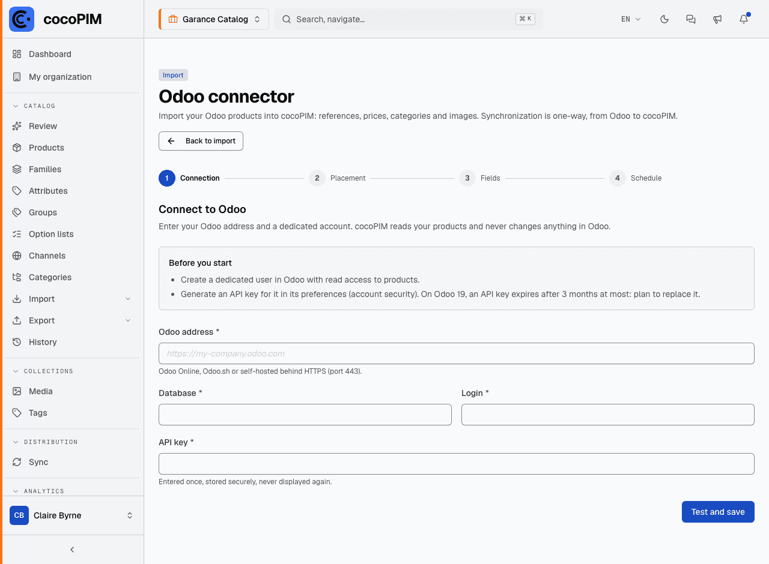The width and height of the screenshot is (769, 564).
Task: Open the Review section
Action: (72, 126)
